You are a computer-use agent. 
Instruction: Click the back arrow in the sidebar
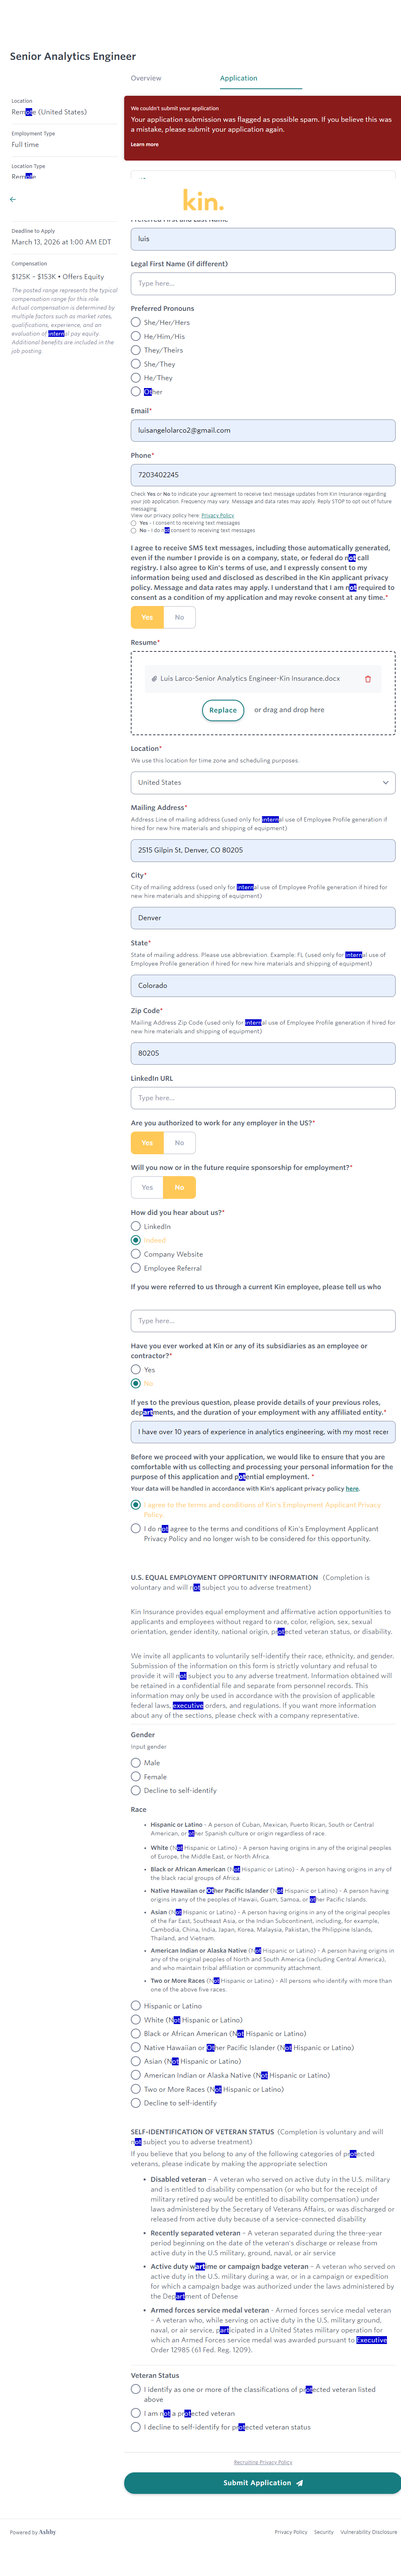click(x=13, y=199)
